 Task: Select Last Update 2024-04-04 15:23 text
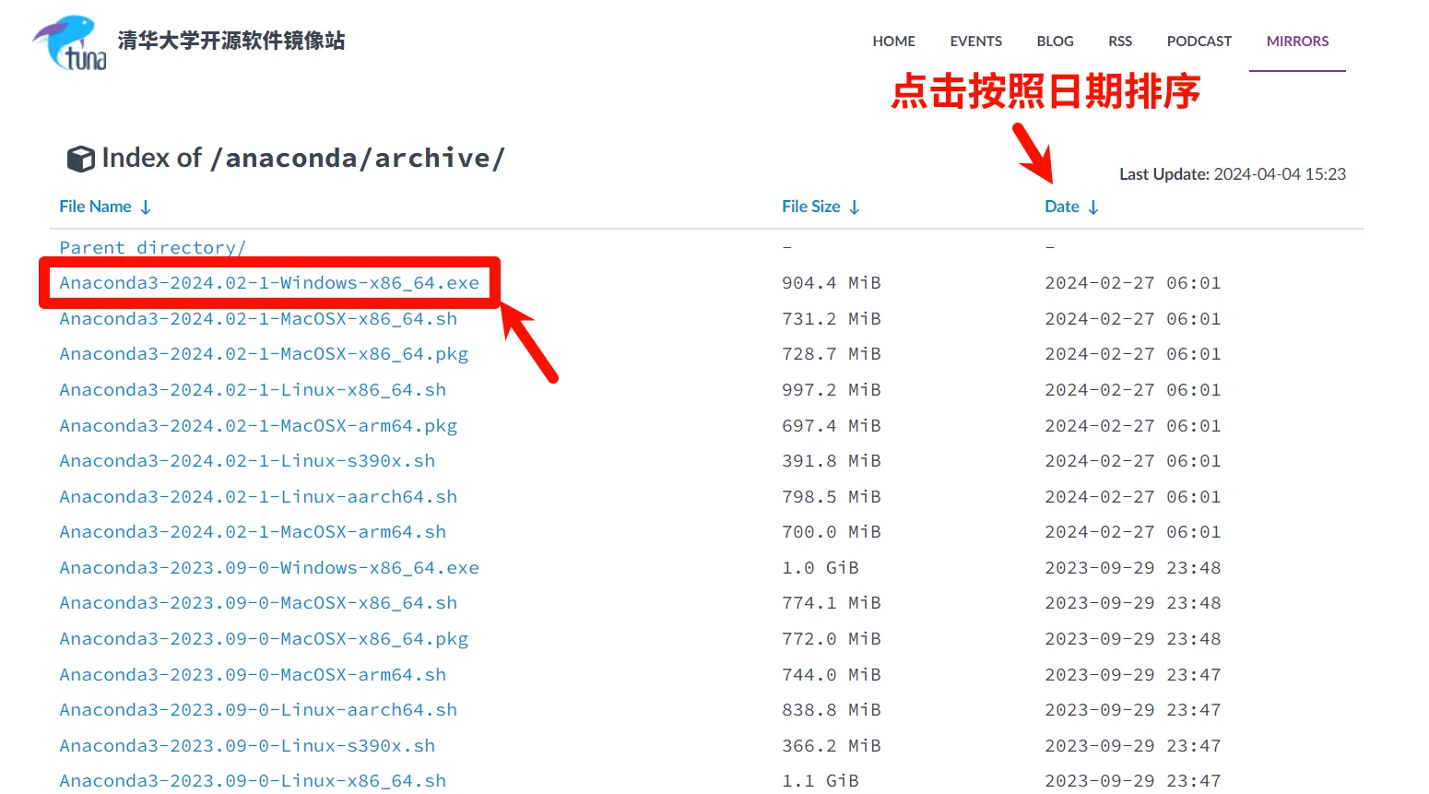coord(1233,174)
